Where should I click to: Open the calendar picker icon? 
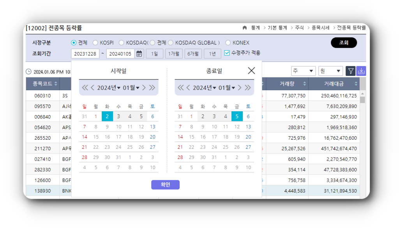click(139, 54)
